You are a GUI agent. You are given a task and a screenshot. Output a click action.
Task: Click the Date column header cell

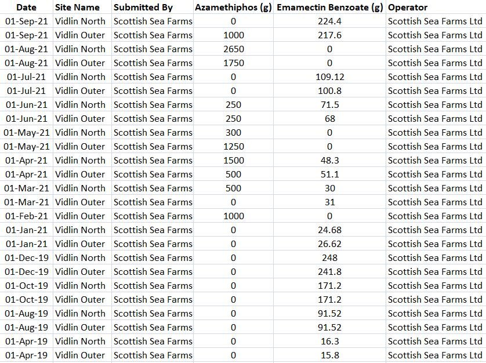[x=26, y=8]
